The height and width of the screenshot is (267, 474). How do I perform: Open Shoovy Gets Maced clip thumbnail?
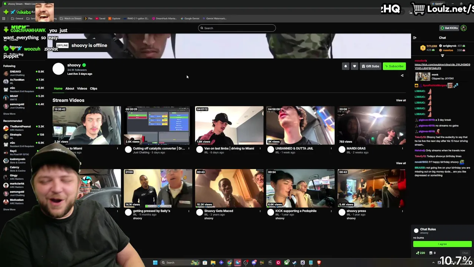pyautogui.click(x=229, y=188)
